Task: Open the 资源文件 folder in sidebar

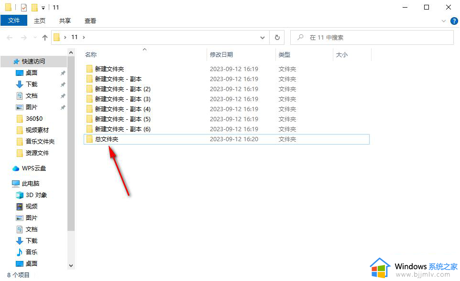Action: tap(37, 153)
